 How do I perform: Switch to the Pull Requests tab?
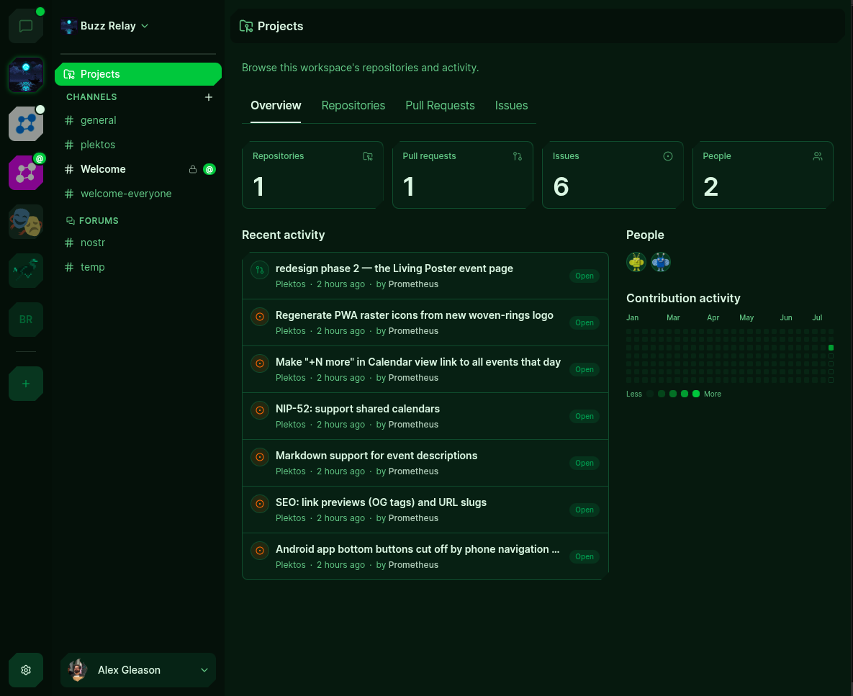click(440, 106)
